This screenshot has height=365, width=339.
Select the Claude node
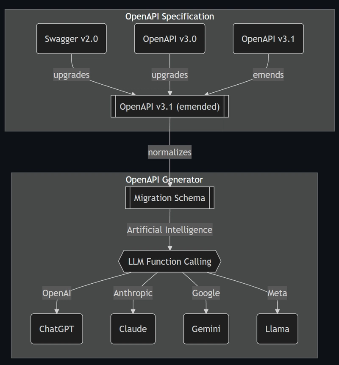(133, 329)
